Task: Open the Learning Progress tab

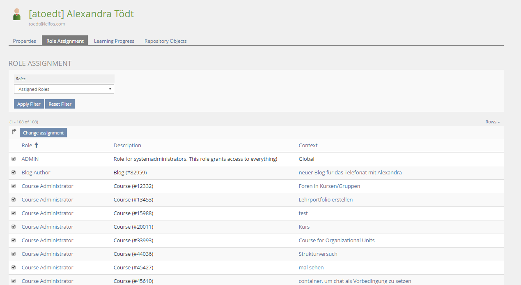Action: [114, 41]
